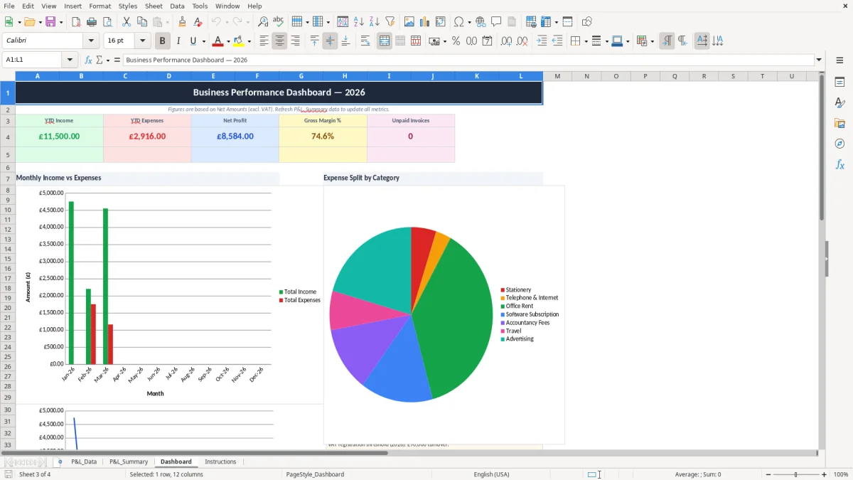The height and width of the screenshot is (480, 853).
Task: Increase indent icon
Action: (542, 41)
